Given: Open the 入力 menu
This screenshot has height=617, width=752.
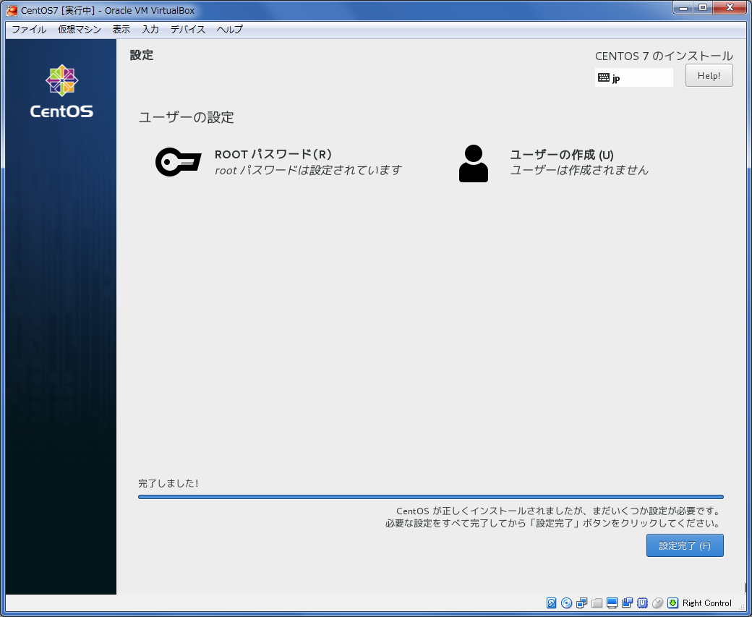Looking at the screenshot, I should [150, 30].
